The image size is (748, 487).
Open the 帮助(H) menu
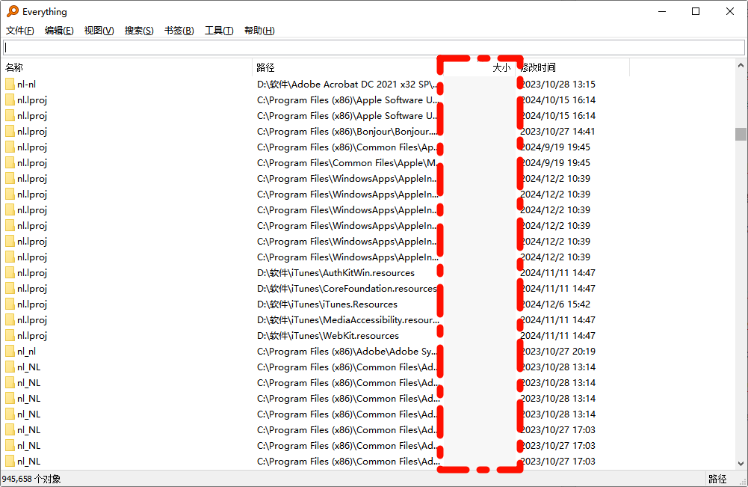pyautogui.click(x=259, y=31)
